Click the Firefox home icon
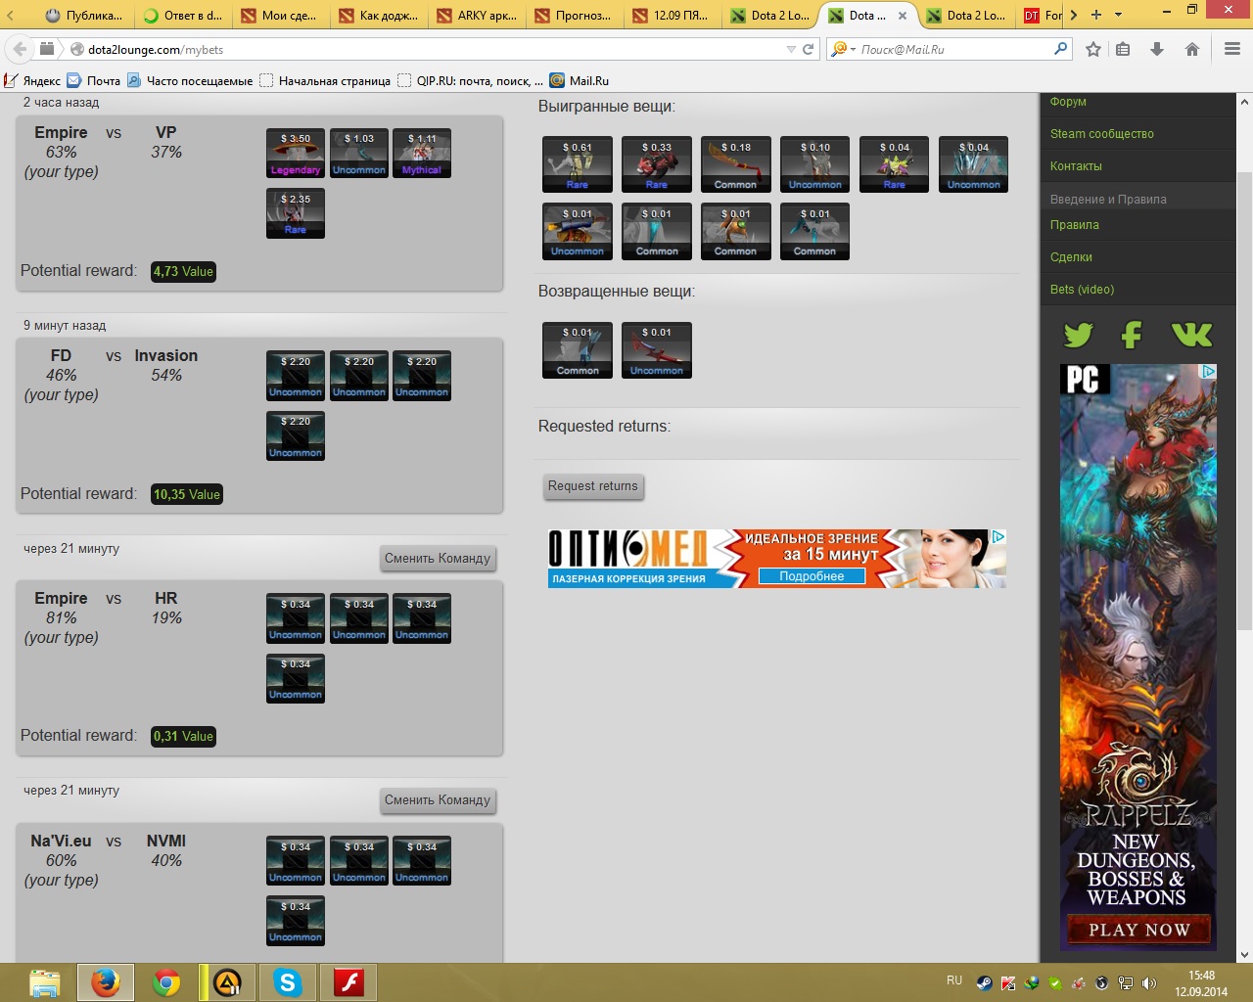The width and height of the screenshot is (1253, 1002). 1191,49
